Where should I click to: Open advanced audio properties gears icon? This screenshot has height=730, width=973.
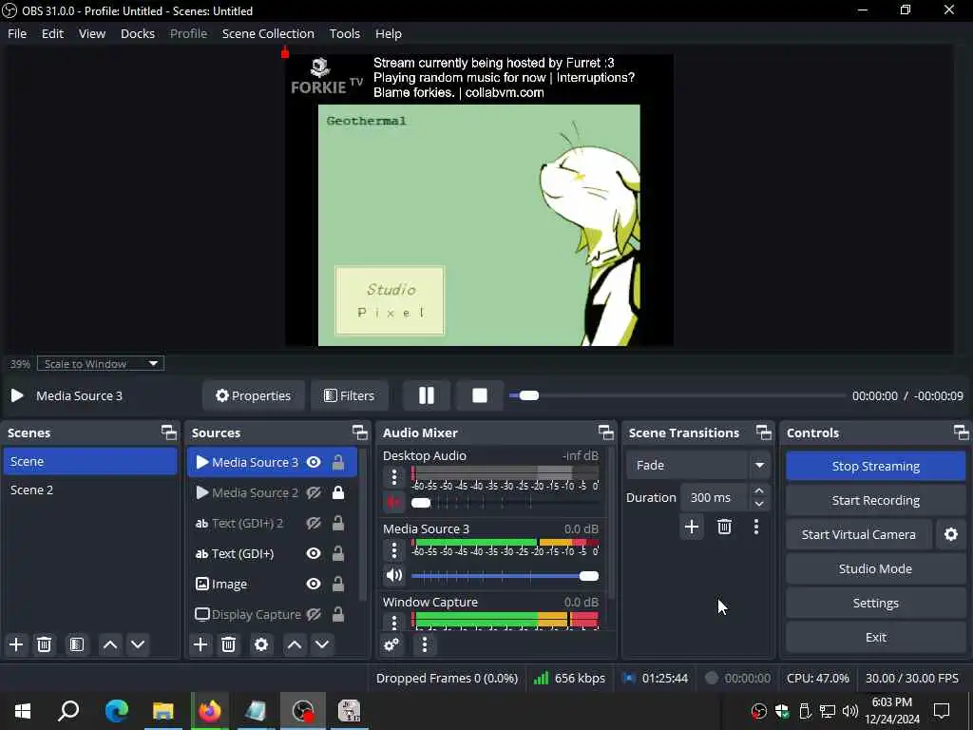click(x=391, y=644)
